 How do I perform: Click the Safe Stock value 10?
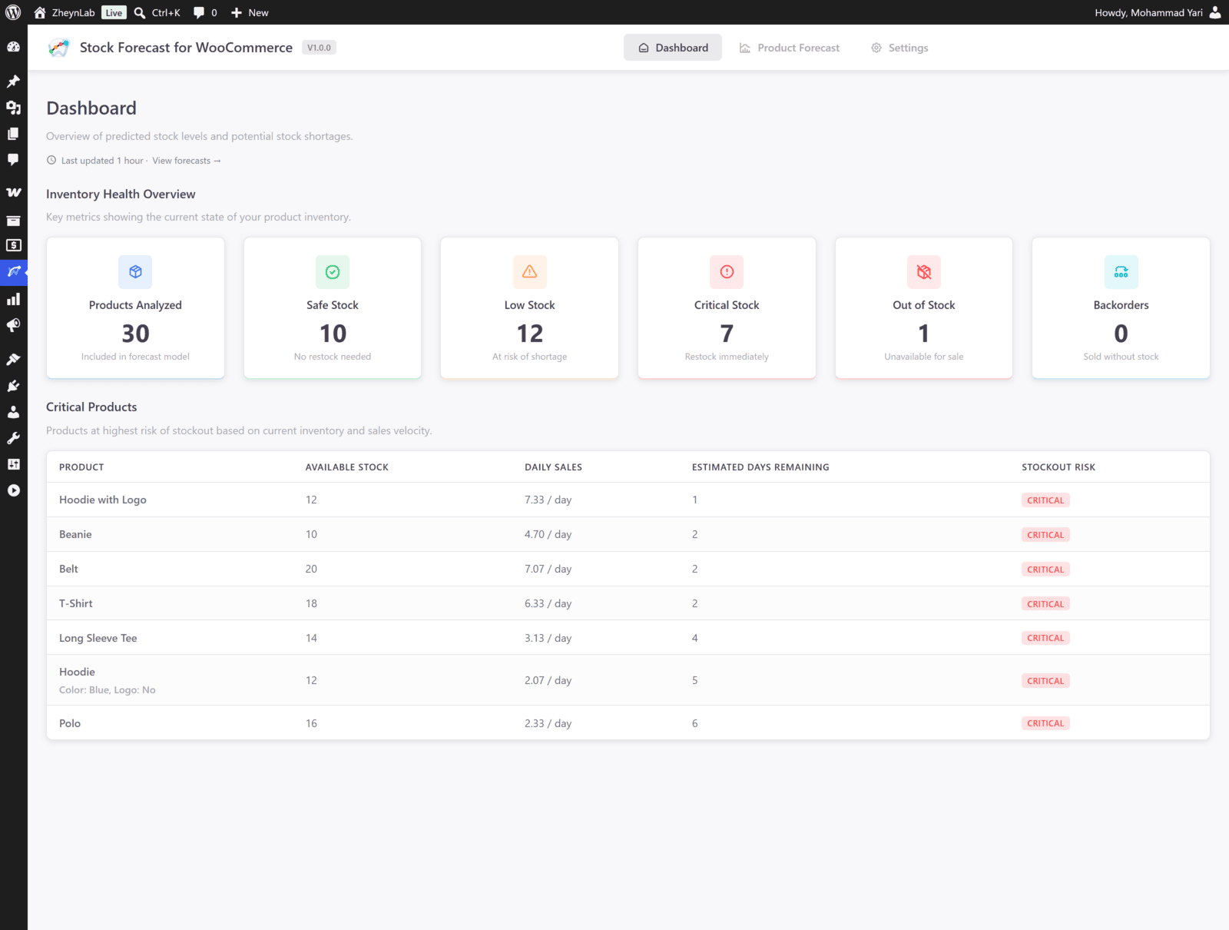pyautogui.click(x=333, y=334)
